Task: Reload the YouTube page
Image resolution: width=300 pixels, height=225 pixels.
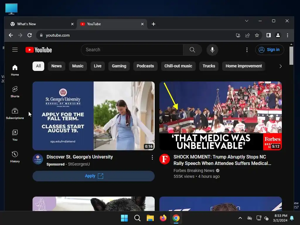Action: pyautogui.click(x=30, y=35)
